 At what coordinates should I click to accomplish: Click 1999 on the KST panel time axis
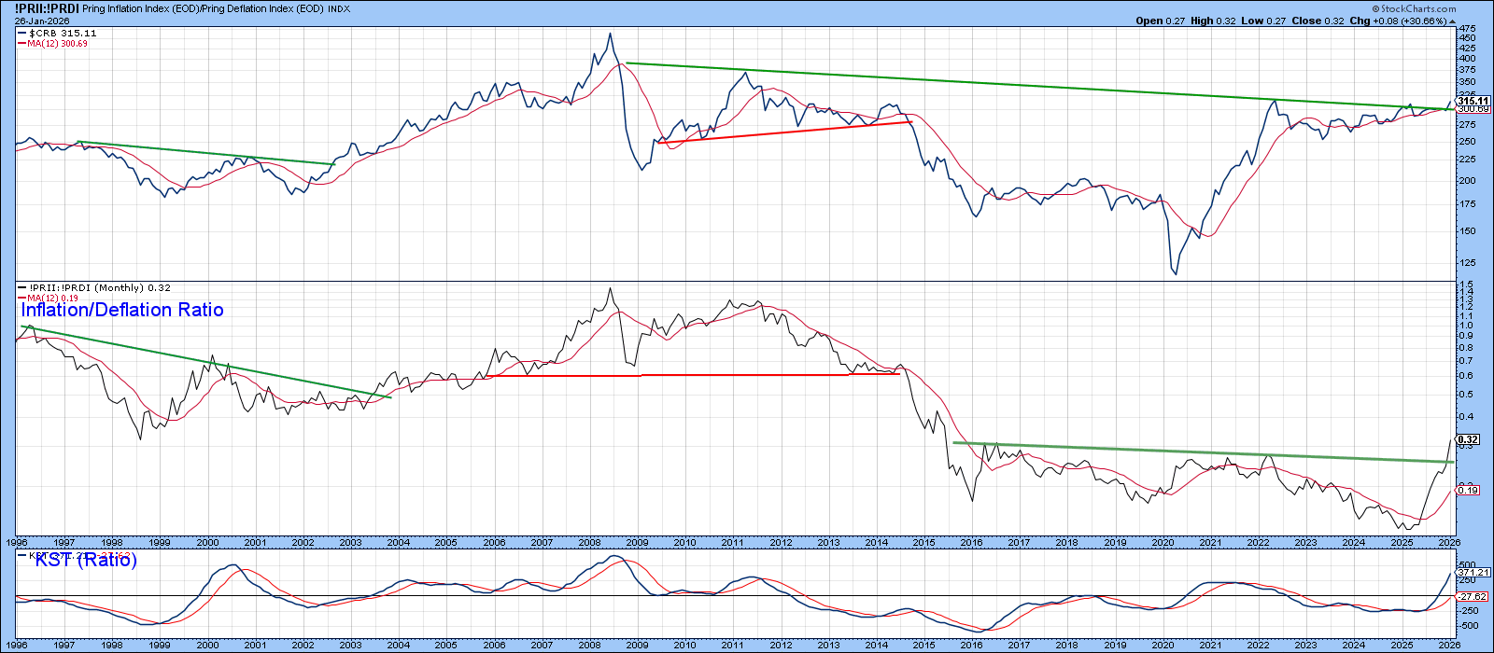pyautogui.click(x=160, y=646)
